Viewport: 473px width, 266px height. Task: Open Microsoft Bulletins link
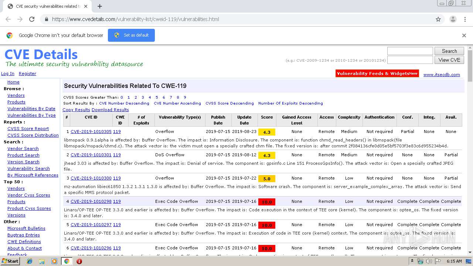click(x=26, y=228)
